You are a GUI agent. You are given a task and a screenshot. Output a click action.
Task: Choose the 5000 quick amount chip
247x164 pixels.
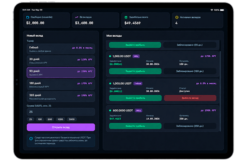(72, 119)
